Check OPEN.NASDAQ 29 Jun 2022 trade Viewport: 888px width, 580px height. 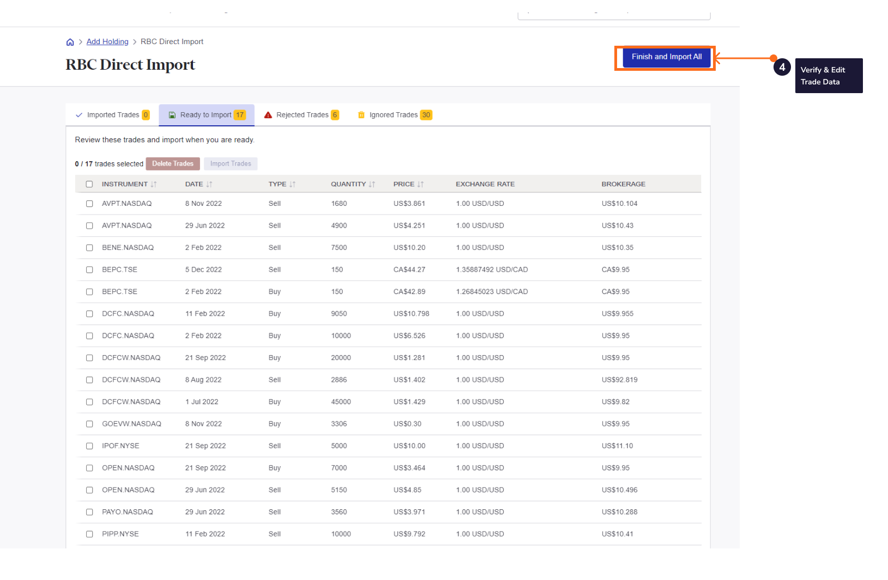[89, 490]
